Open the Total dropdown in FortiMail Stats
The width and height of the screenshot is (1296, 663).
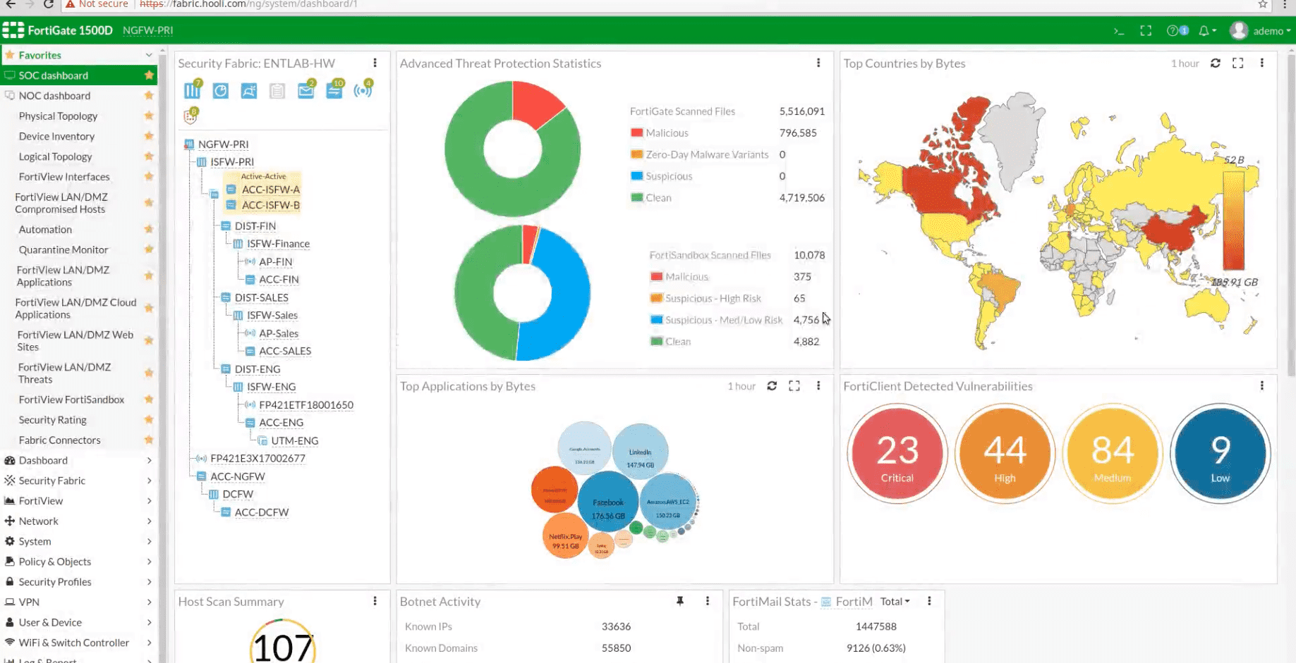pyautogui.click(x=895, y=602)
